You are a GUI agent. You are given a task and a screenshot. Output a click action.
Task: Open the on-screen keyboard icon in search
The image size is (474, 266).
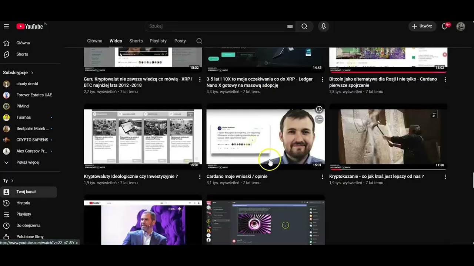290,26
